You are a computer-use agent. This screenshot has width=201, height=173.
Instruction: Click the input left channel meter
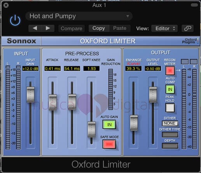(x=8, y=108)
